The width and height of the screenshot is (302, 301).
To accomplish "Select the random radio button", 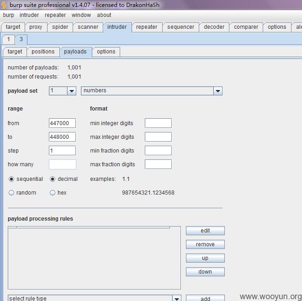I will [x=11, y=193].
